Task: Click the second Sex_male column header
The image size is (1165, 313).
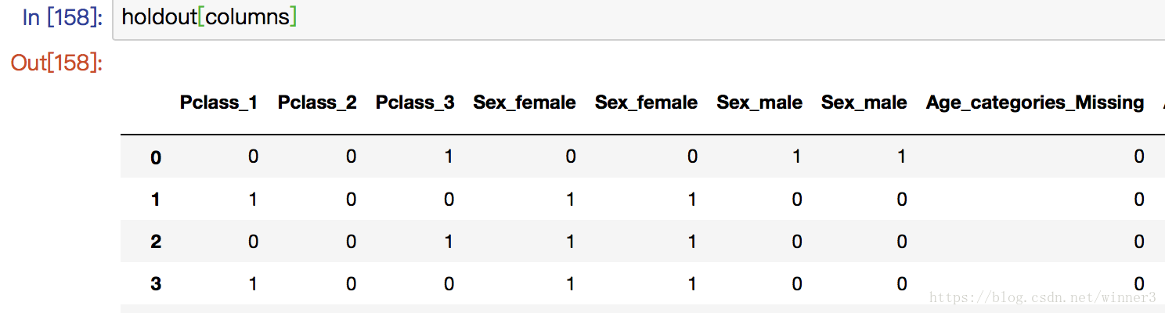Action: [x=864, y=103]
